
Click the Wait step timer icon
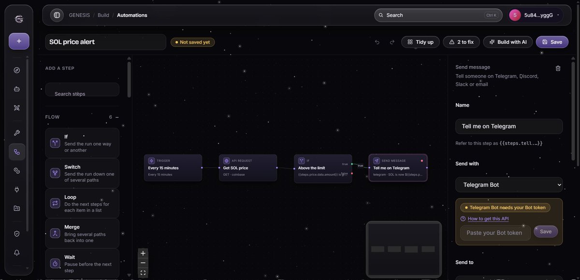pos(55,264)
